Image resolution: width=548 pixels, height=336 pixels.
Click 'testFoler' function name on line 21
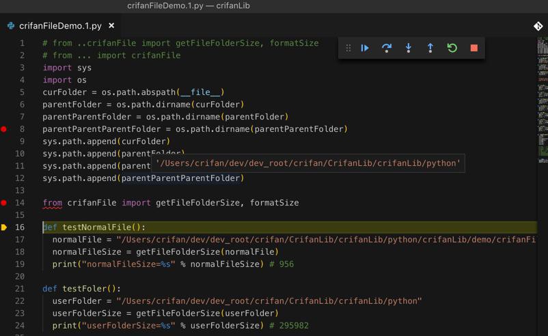[85, 289]
